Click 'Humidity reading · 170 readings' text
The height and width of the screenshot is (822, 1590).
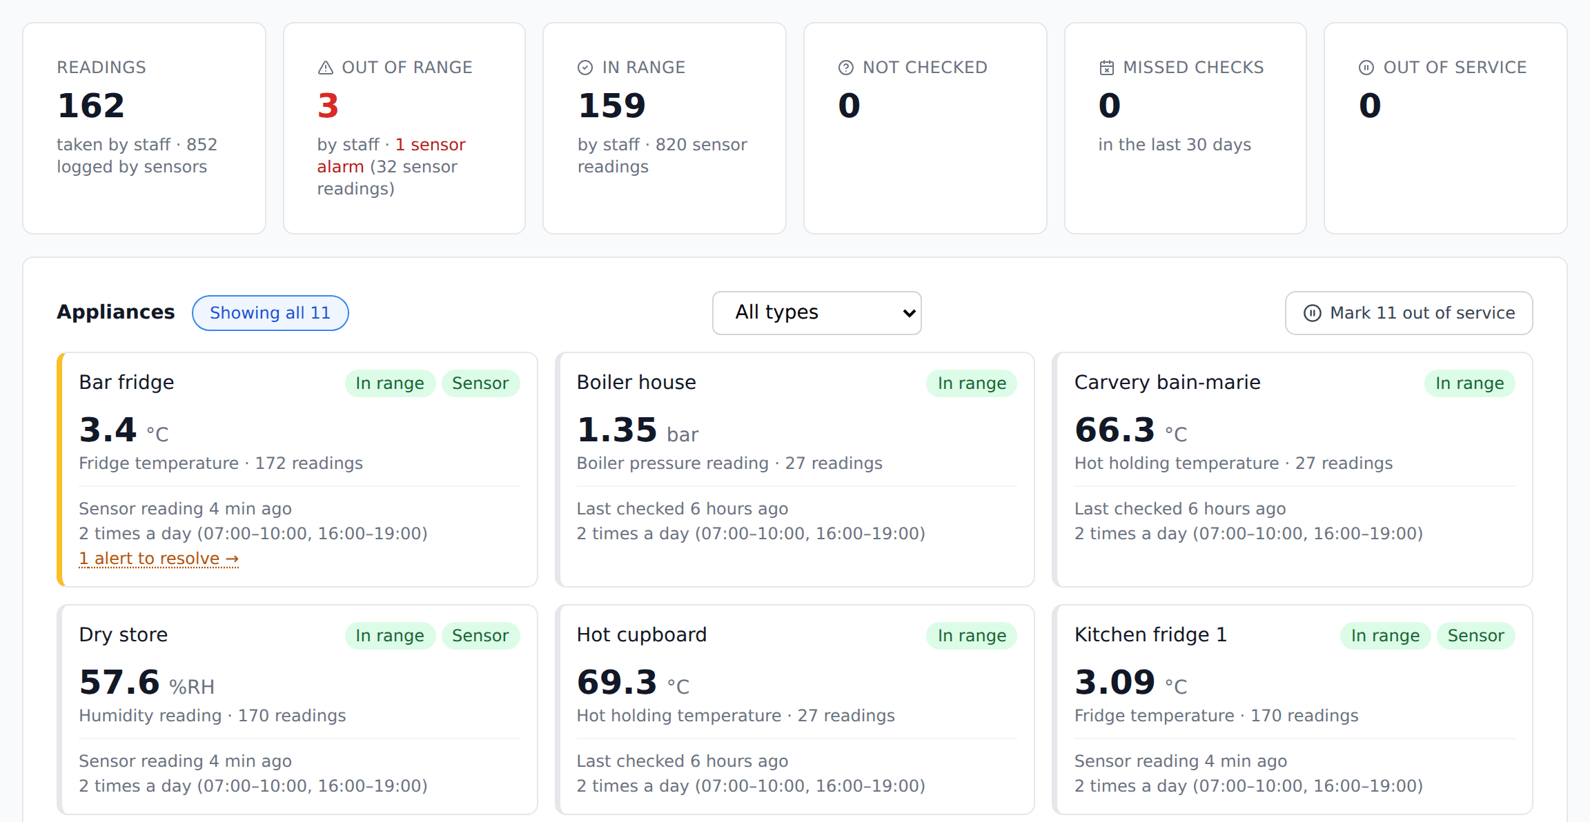pos(213,716)
